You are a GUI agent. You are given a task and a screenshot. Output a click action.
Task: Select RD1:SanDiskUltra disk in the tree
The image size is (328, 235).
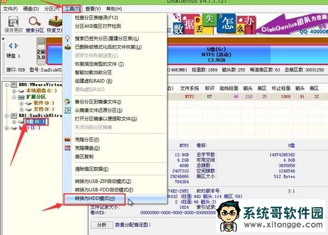40,115
